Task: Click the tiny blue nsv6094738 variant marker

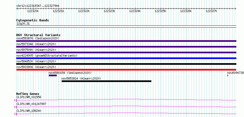Action: pyautogui.click(x=228, y=75)
